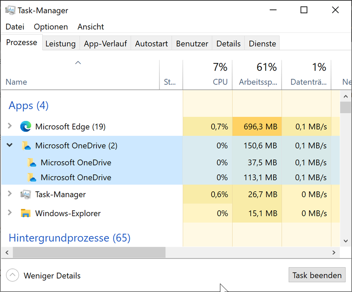Click the Microsoft Edge app icon
Viewport: 352px width, 292px height.
pos(25,127)
